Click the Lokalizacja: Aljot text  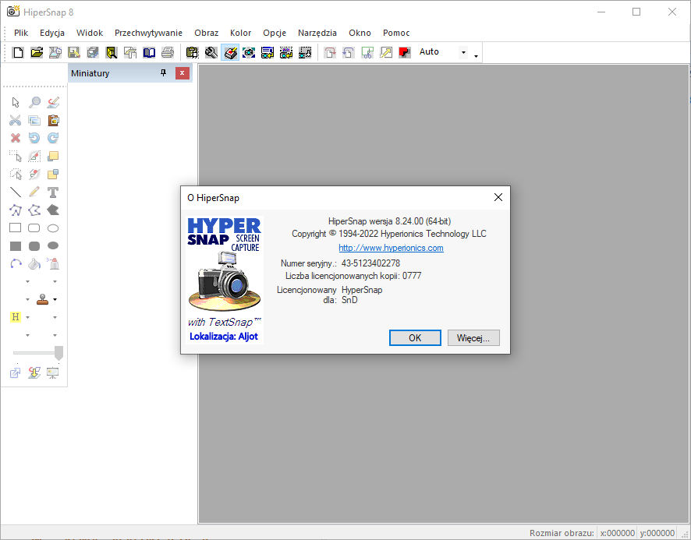tap(224, 337)
